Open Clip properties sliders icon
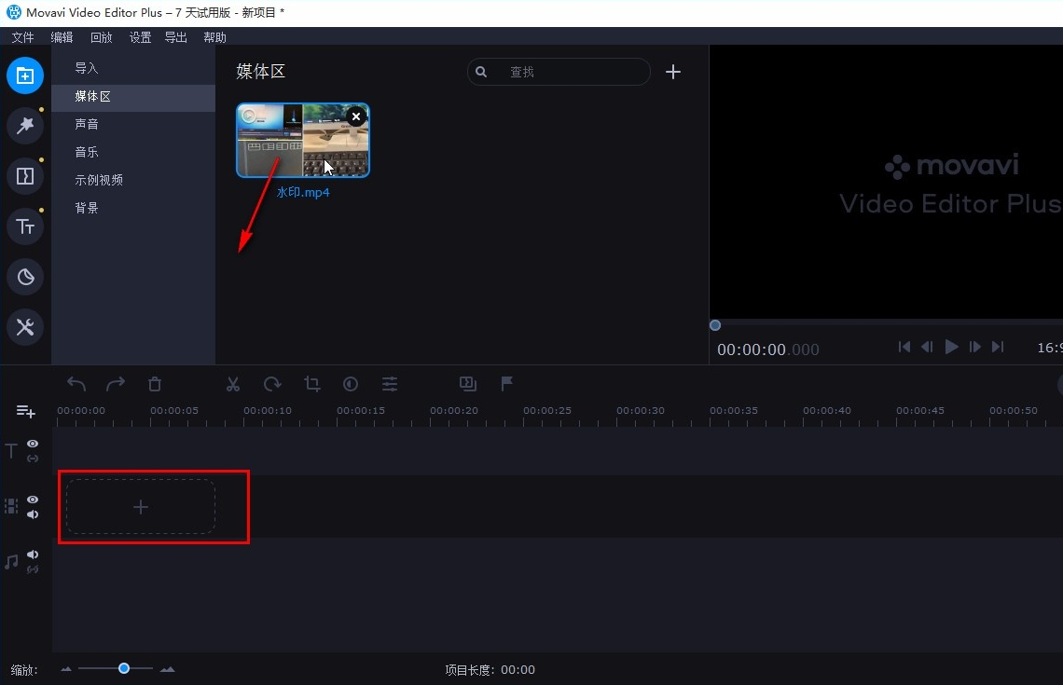1063x685 pixels. (390, 384)
